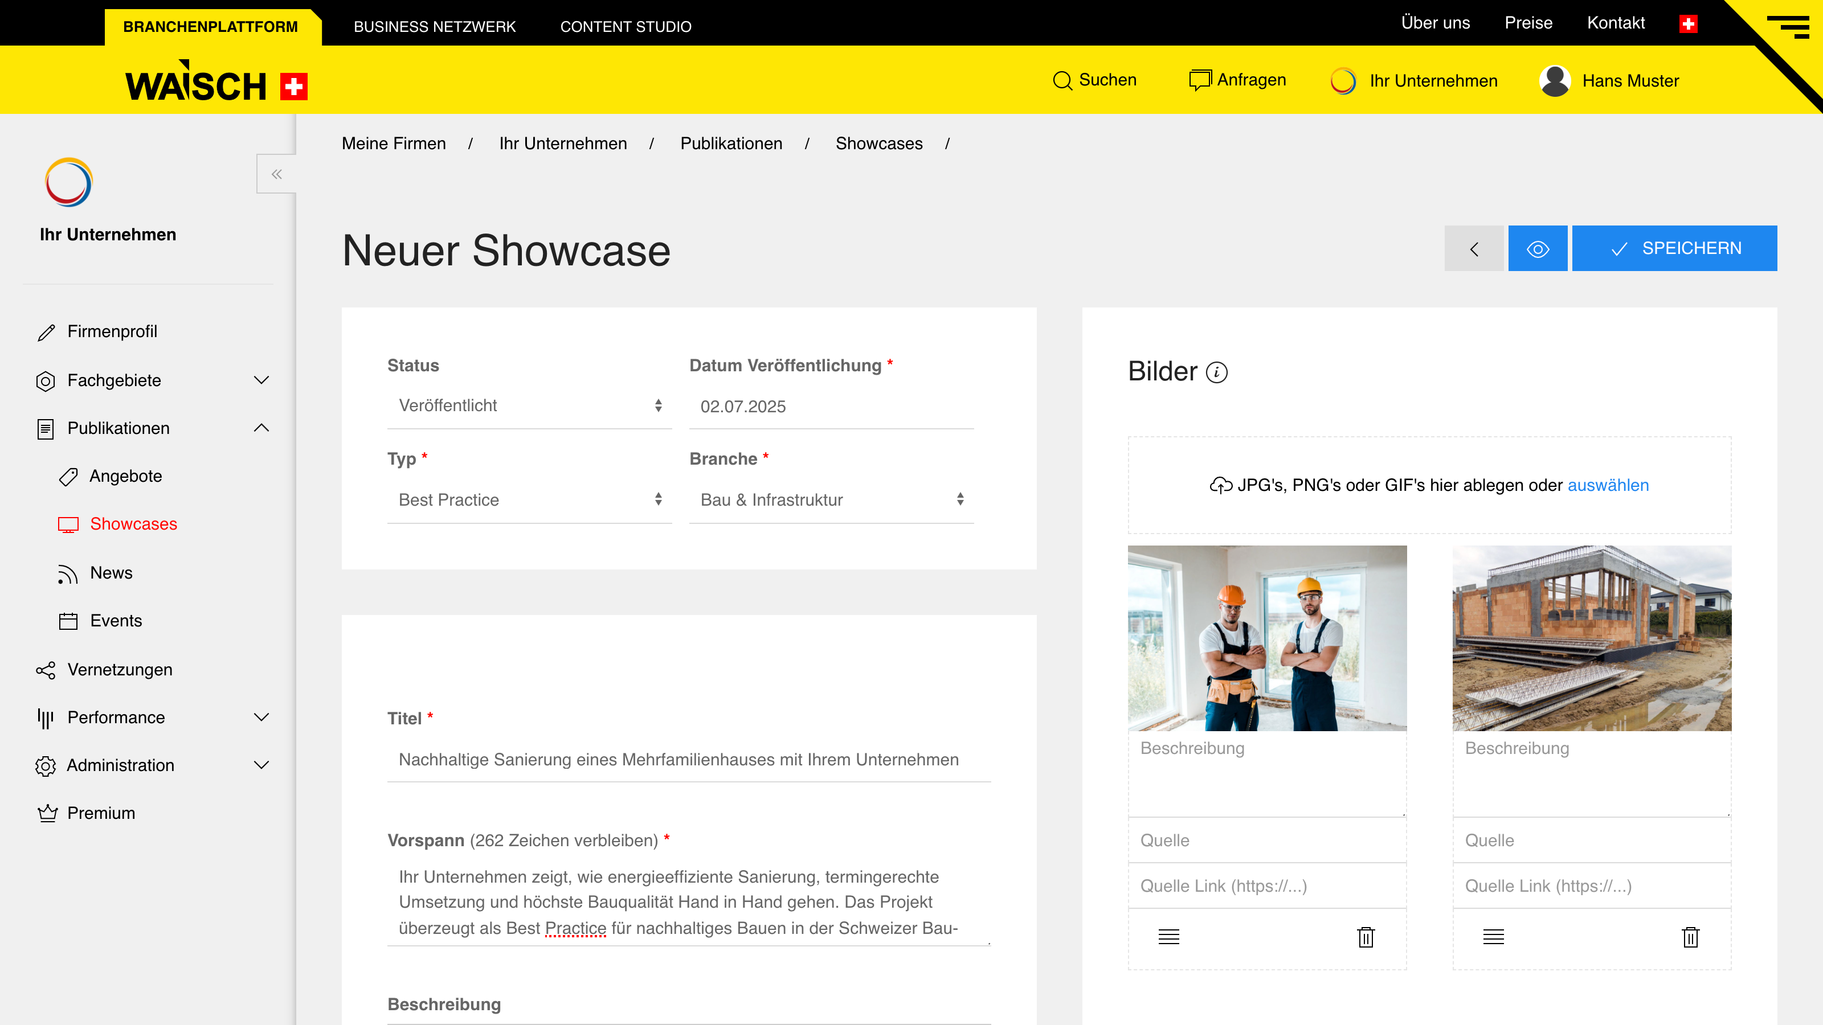The image size is (1823, 1025).
Task: Click the Firmenprofil pencil icon
Action: tap(47, 333)
